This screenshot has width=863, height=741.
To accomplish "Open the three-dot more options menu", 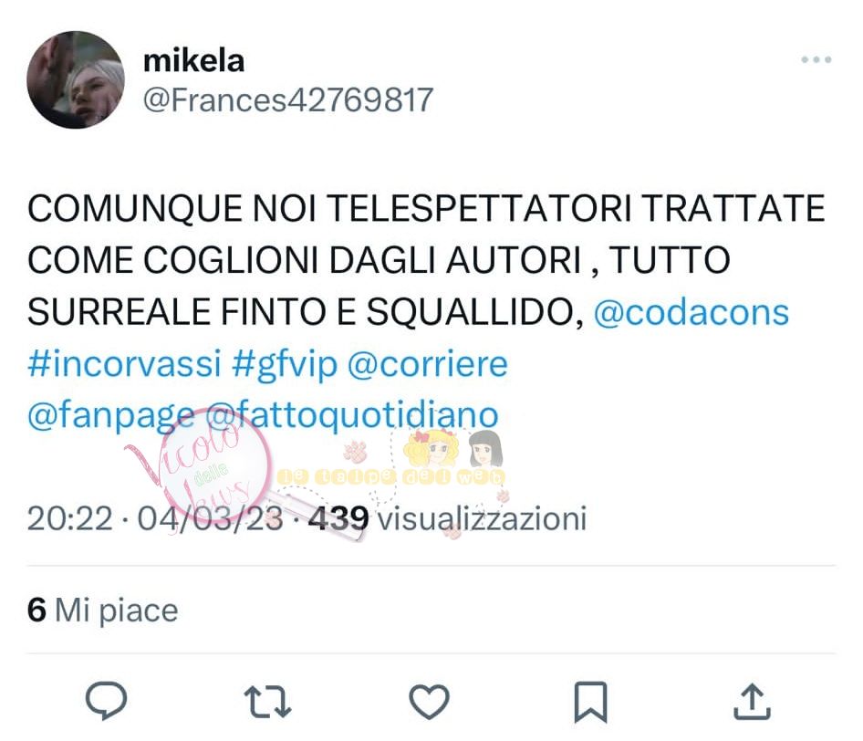I will click(x=816, y=59).
